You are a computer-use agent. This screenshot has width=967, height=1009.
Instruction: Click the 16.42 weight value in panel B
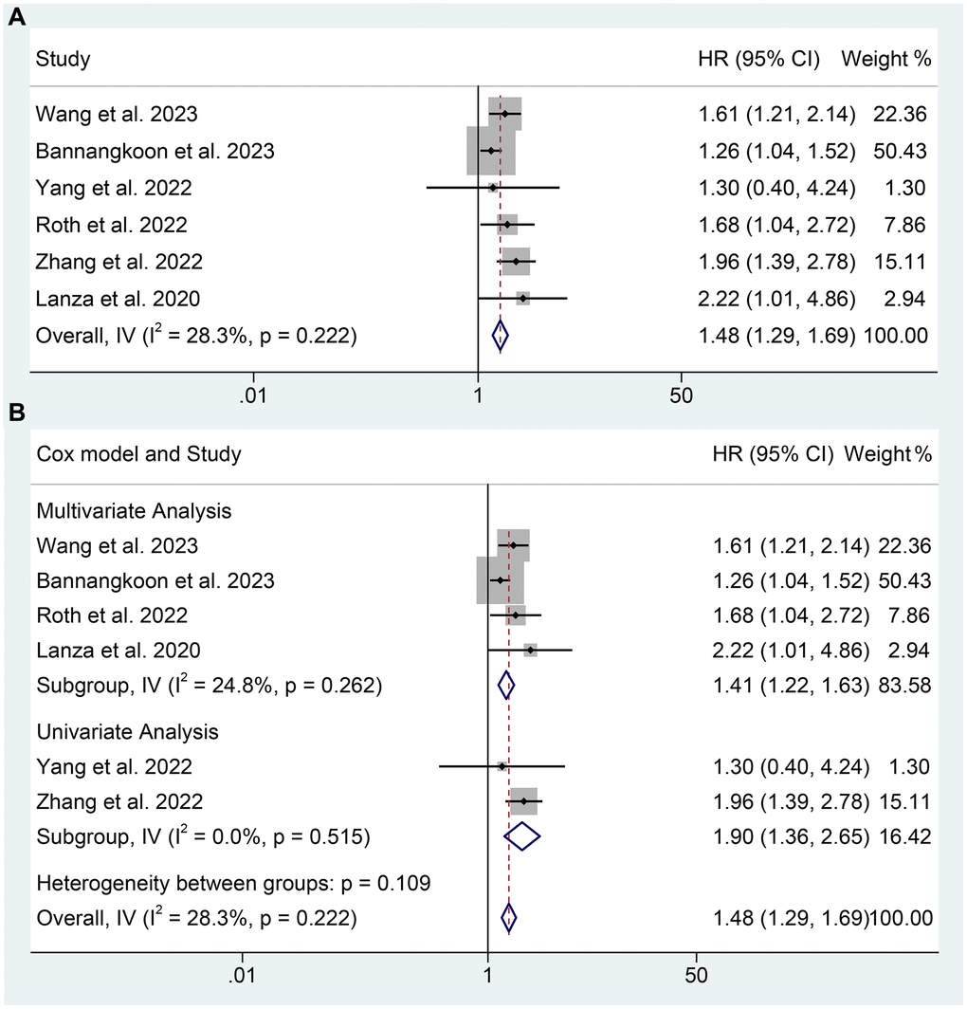coord(903,836)
